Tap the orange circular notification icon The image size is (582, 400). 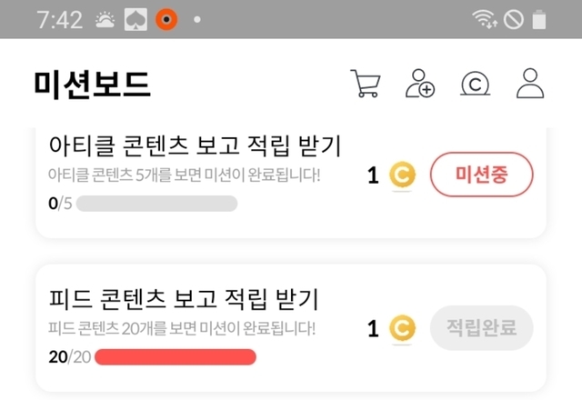click(166, 19)
